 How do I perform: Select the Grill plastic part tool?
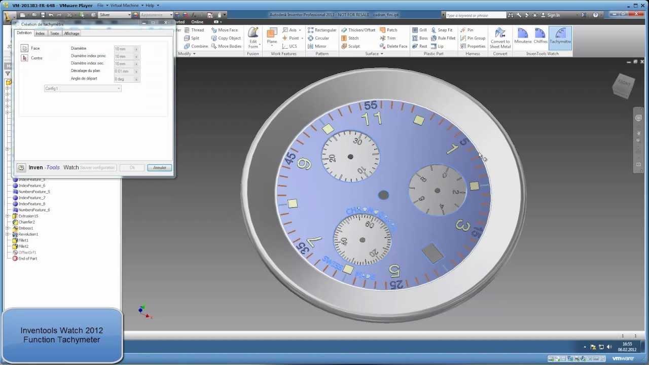pyautogui.click(x=419, y=30)
